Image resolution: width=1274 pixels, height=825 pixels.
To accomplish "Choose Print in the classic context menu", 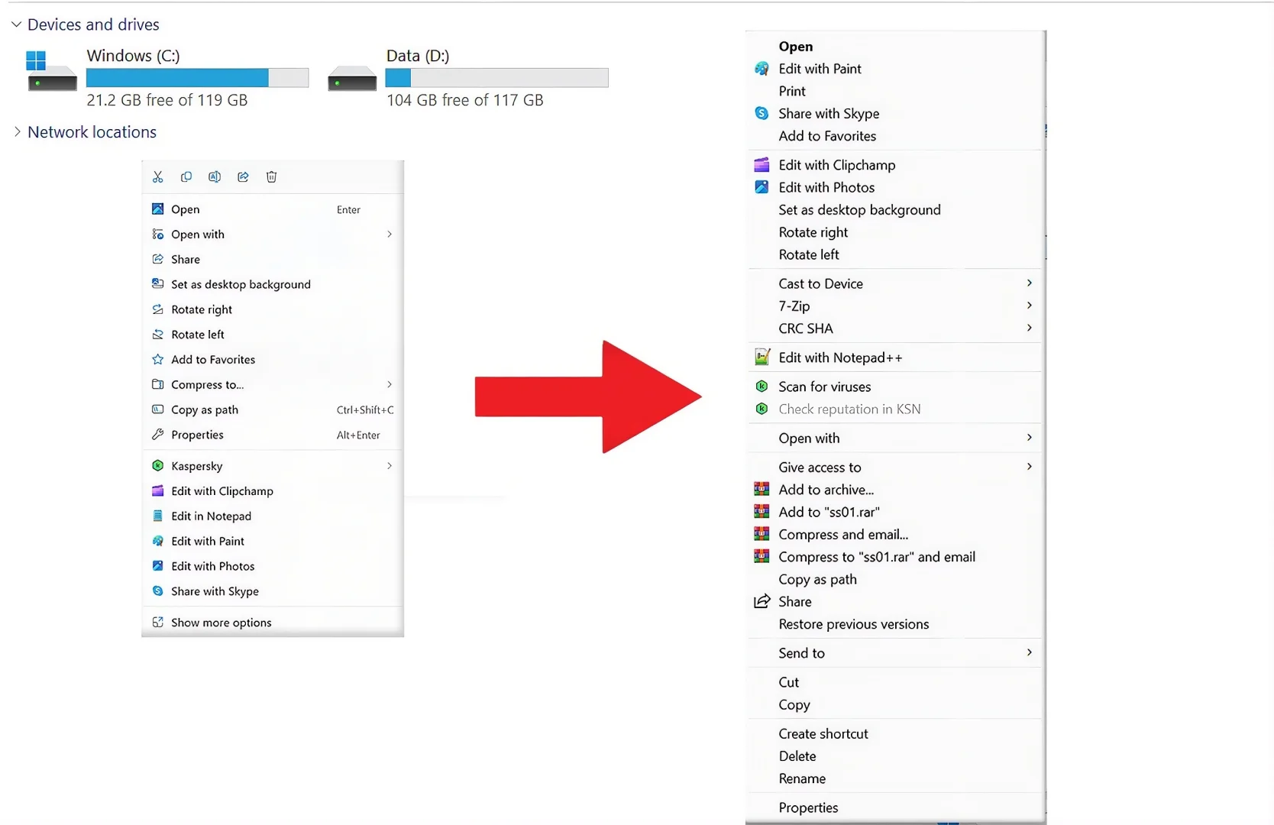I will pyautogui.click(x=895, y=91).
